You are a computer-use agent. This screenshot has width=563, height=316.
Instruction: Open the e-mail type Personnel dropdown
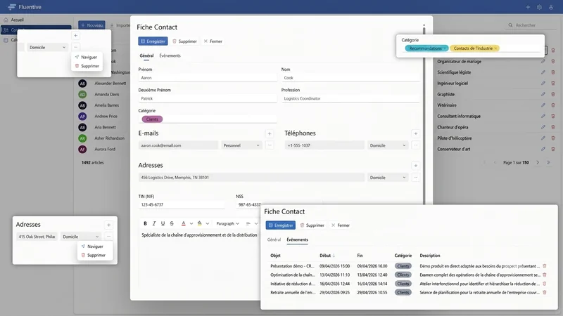tap(241, 145)
